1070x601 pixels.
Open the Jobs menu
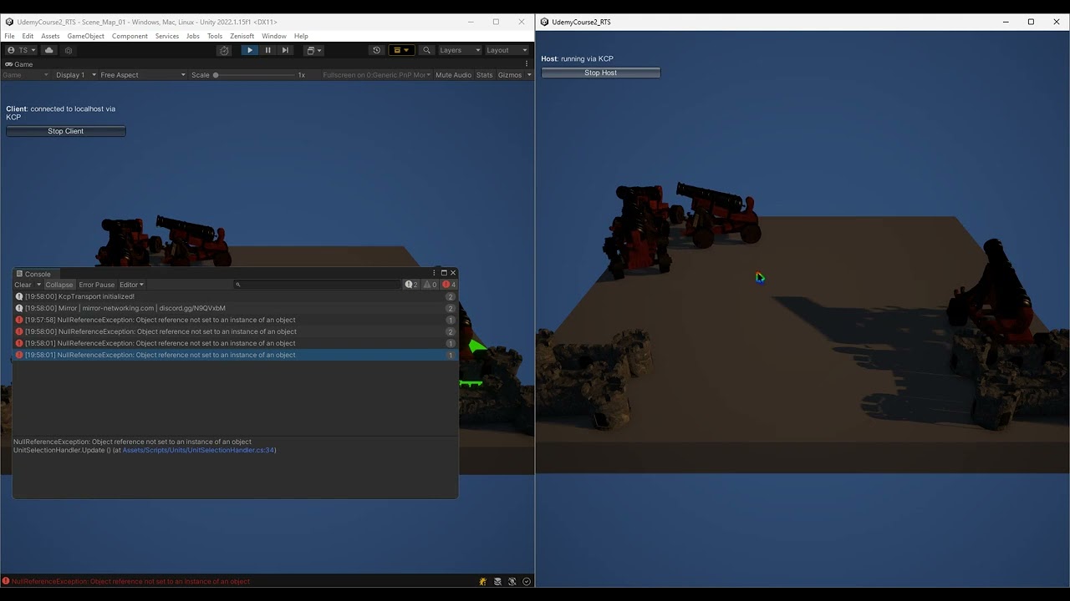[192, 36]
